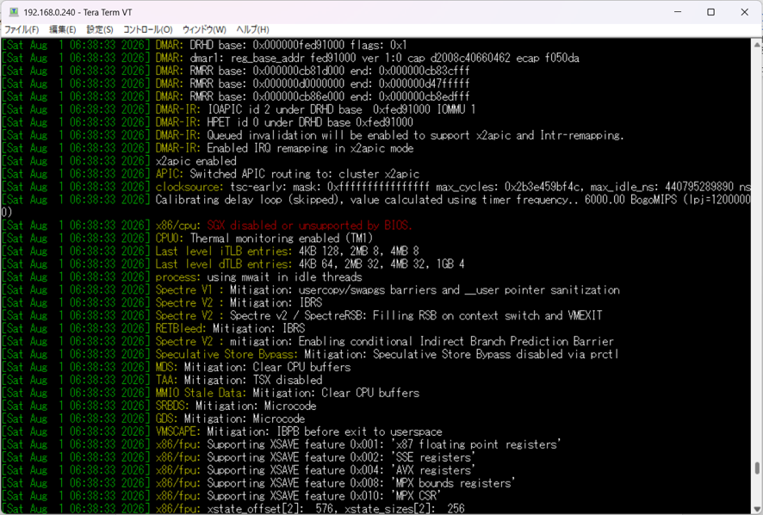This screenshot has height=515, width=763.
Task: Click 'Enabled IRQ remapping in x2apic mode'
Action: pos(310,148)
